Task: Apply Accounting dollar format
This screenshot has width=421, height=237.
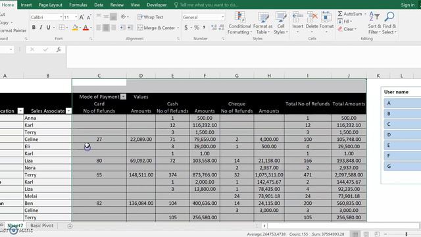Action: [x=186, y=28]
